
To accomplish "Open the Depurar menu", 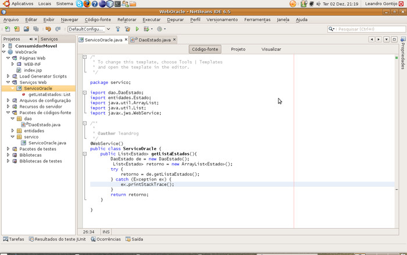I will tap(175, 19).
